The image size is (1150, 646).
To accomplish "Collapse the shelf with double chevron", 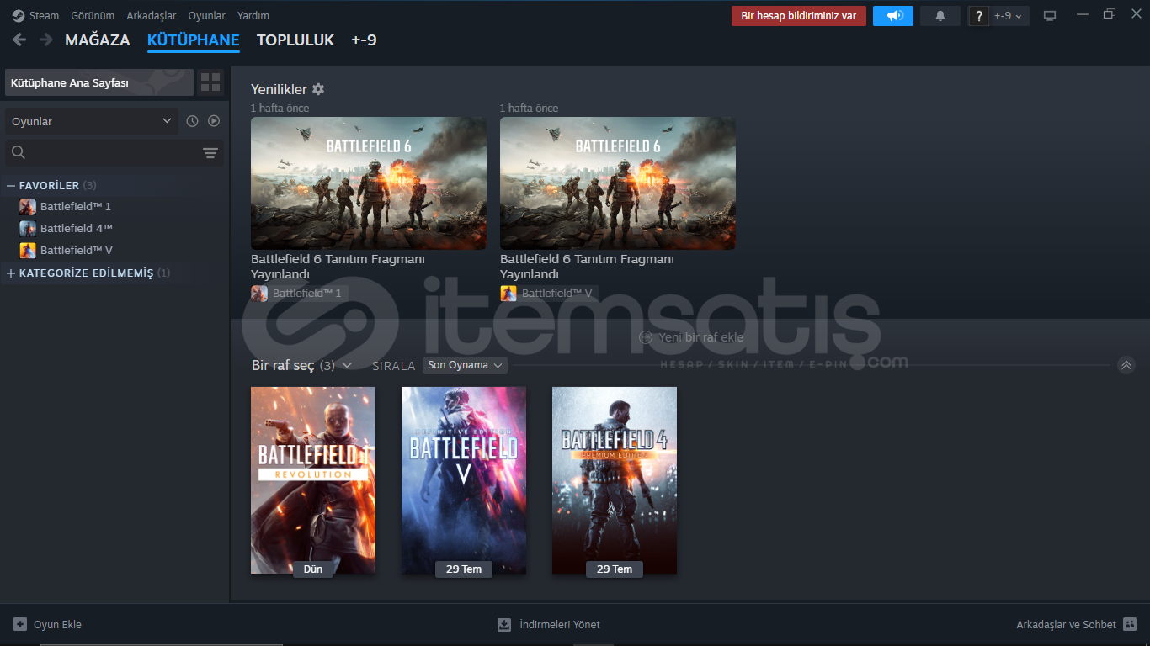I will (1126, 365).
